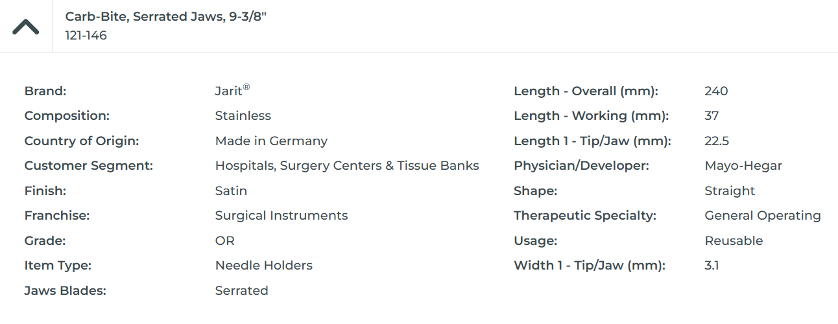Viewport: 838px width, 324px height.
Task: Click Surgical Instruments franchise value
Action: [281, 216]
